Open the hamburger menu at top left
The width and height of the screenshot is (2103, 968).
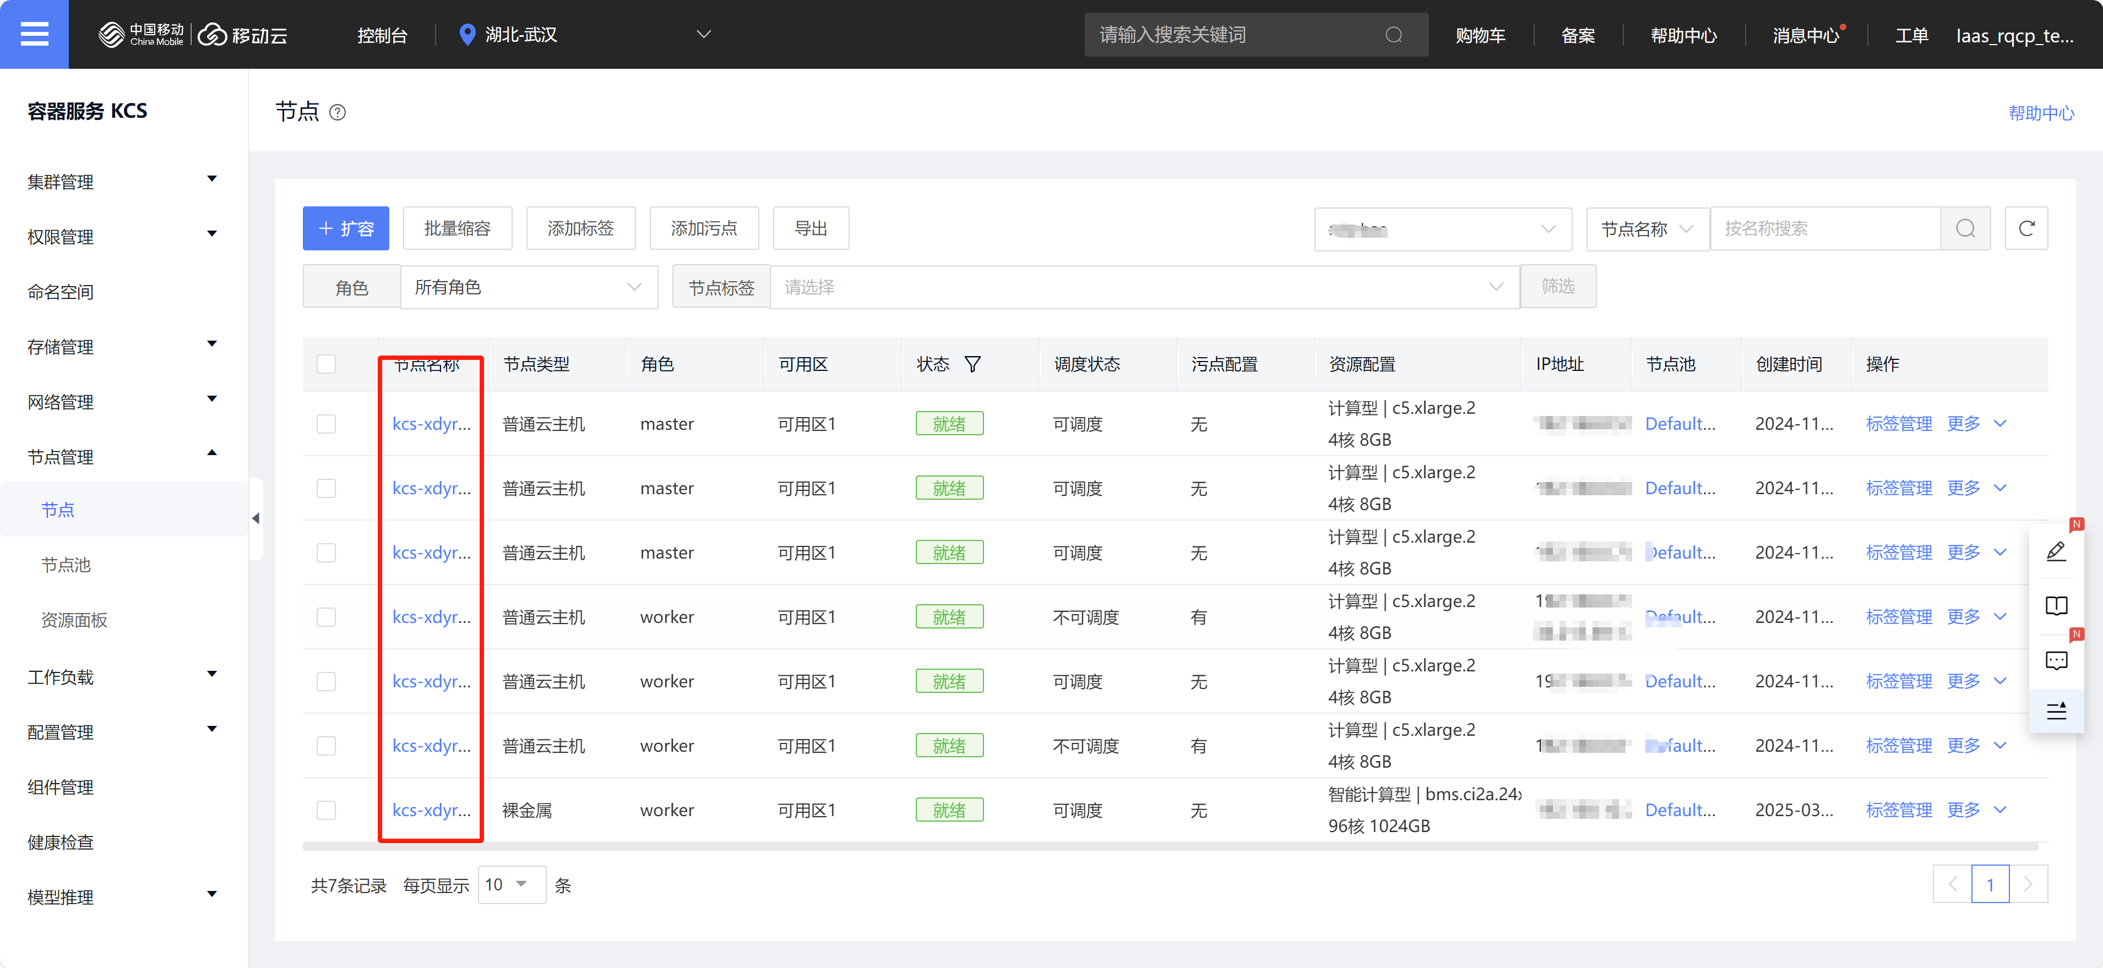click(x=34, y=34)
